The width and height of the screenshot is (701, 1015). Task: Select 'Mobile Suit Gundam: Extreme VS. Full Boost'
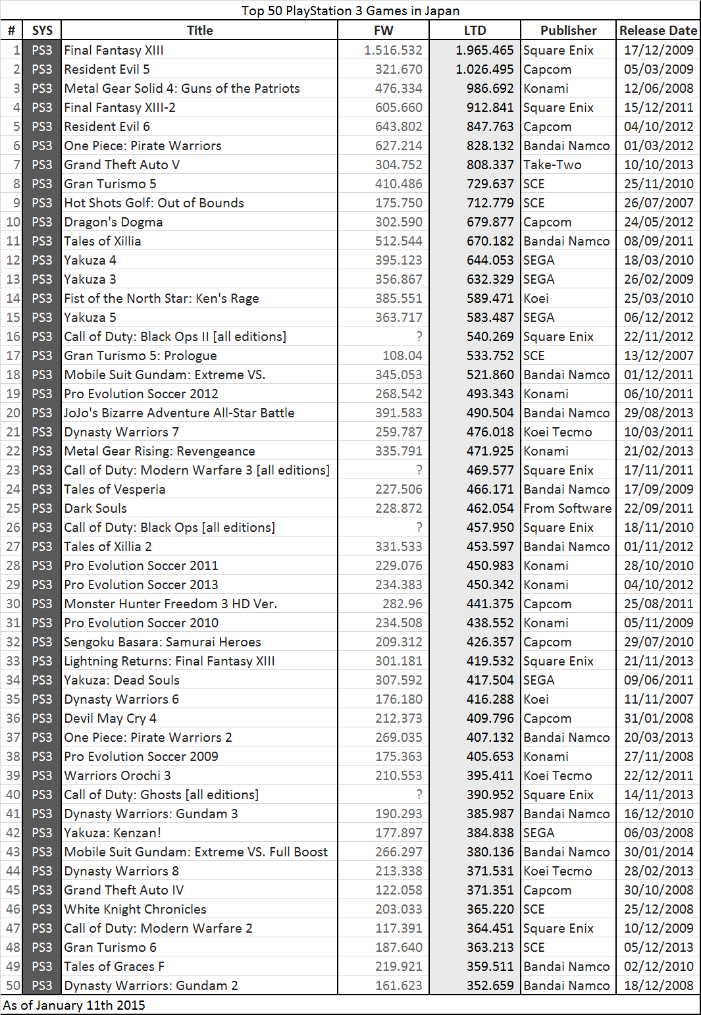pyautogui.click(x=199, y=852)
